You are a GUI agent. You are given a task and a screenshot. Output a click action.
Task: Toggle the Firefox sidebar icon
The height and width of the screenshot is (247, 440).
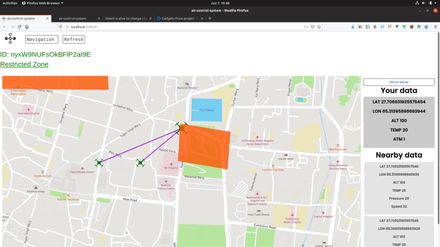(x=367, y=27)
